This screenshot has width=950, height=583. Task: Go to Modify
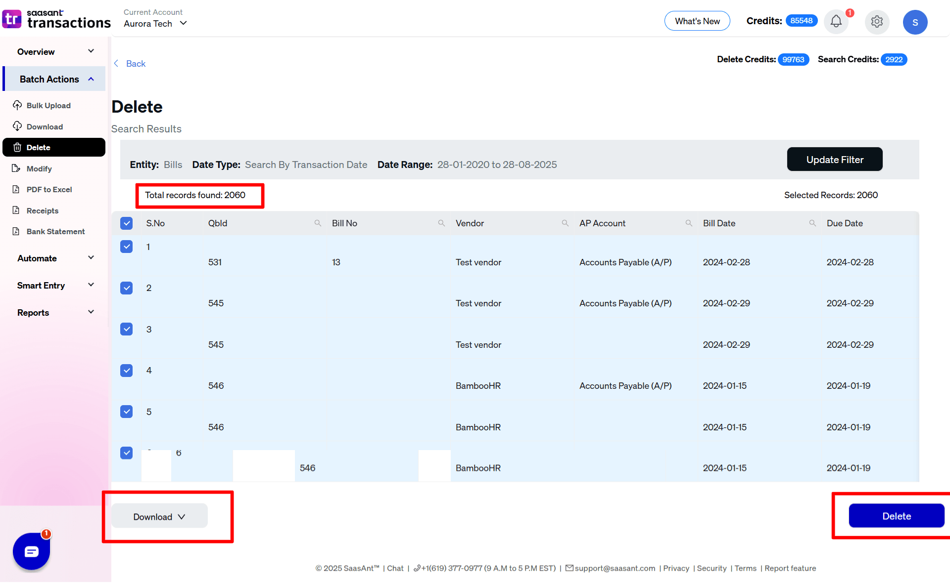pyautogui.click(x=39, y=168)
